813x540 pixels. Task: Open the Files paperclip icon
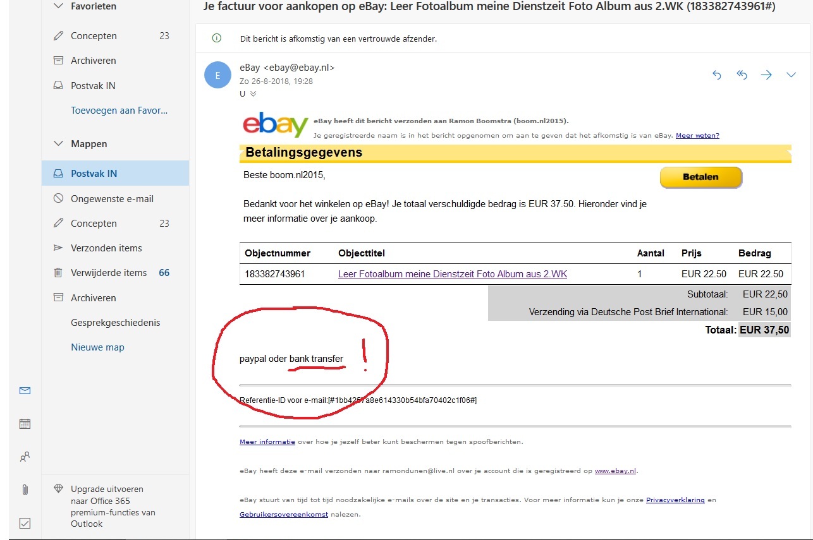tap(25, 489)
